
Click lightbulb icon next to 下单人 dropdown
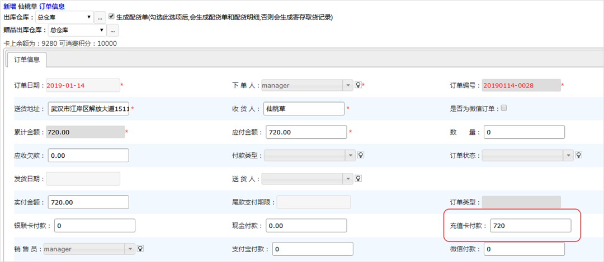[358, 85]
